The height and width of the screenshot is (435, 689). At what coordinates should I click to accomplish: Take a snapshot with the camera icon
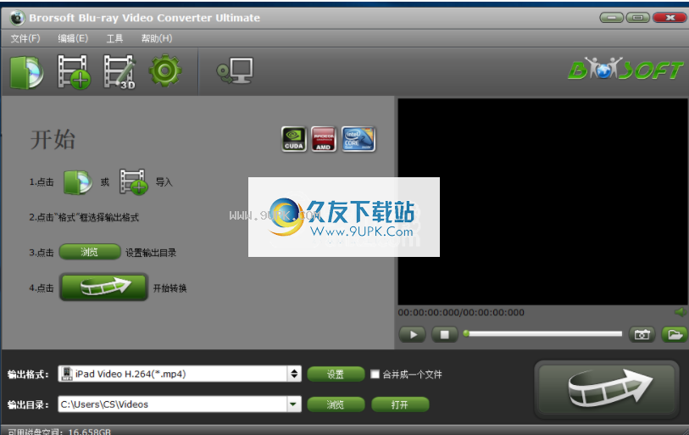coord(642,335)
